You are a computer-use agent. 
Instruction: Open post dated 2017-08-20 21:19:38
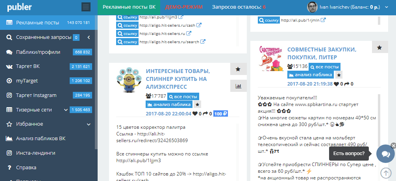310,84
